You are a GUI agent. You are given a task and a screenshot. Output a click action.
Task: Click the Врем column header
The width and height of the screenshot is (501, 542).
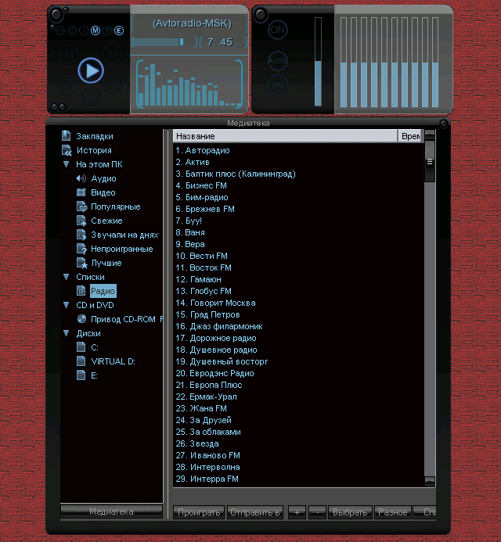click(x=410, y=136)
